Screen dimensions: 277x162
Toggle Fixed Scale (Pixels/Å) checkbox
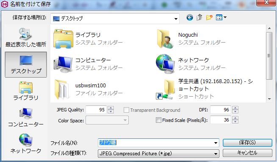pos(158,120)
